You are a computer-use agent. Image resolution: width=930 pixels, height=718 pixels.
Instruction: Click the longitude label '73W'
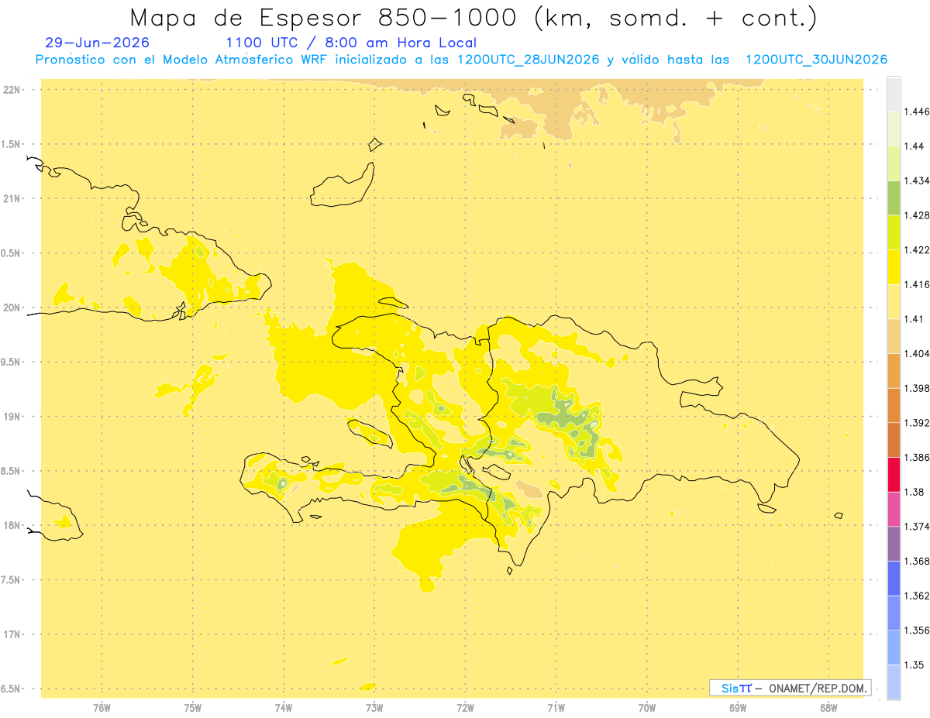click(374, 706)
